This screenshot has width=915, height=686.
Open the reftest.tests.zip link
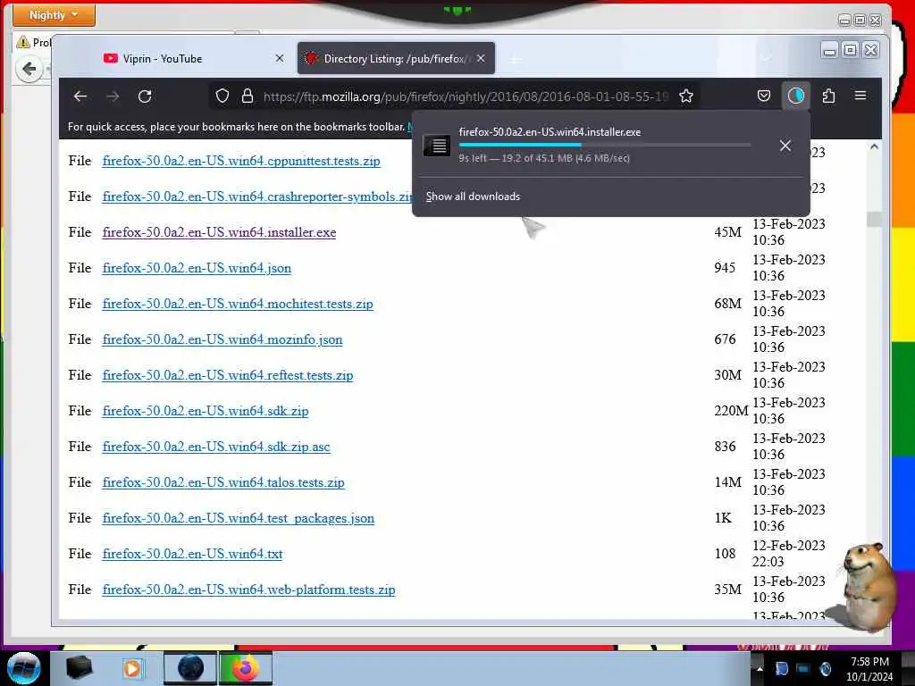pyautogui.click(x=228, y=376)
